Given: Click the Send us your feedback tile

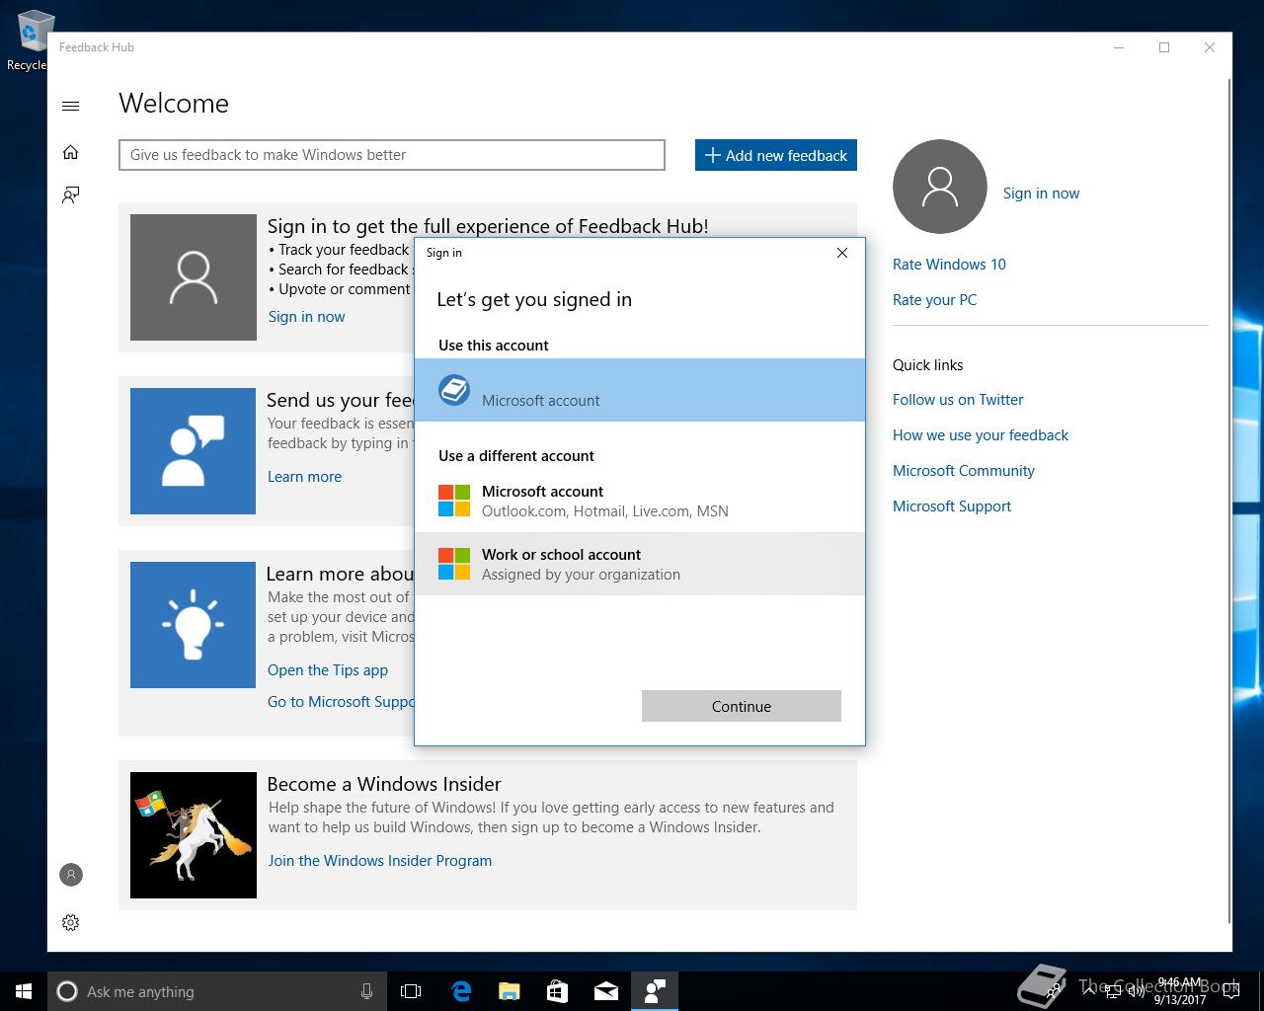Looking at the screenshot, I should (194, 451).
